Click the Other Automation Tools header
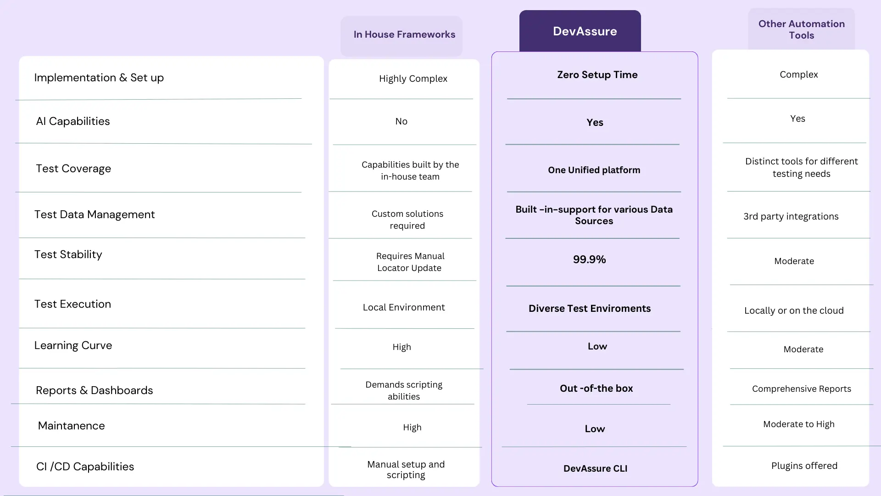The width and height of the screenshot is (881, 496). (801, 29)
